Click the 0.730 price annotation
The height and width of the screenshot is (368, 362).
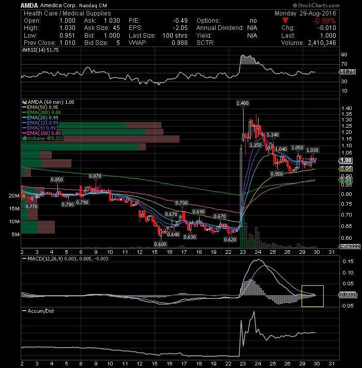point(182,203)
